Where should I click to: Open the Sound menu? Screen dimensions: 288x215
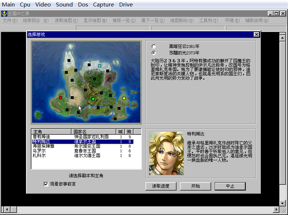coord(64,4)
